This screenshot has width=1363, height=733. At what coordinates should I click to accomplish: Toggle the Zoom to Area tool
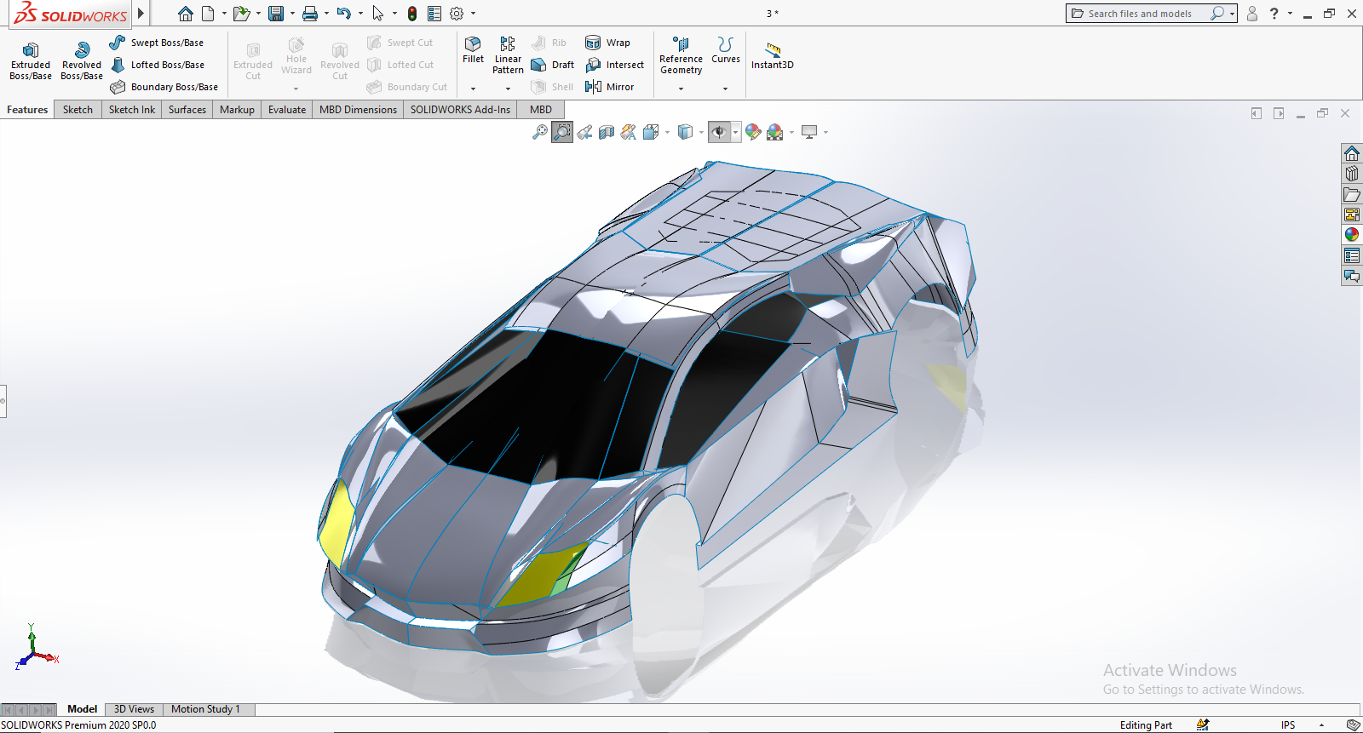(562, 132)
